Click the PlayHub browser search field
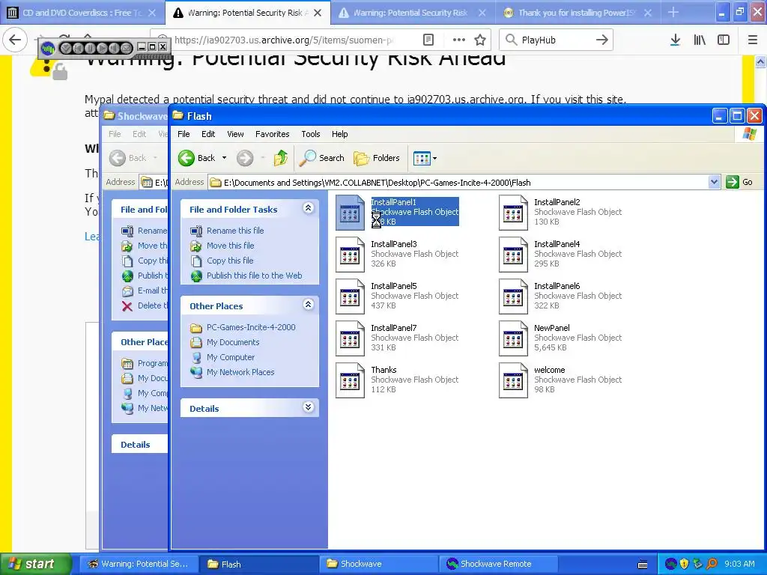The image size is (767, 575). 557,40
